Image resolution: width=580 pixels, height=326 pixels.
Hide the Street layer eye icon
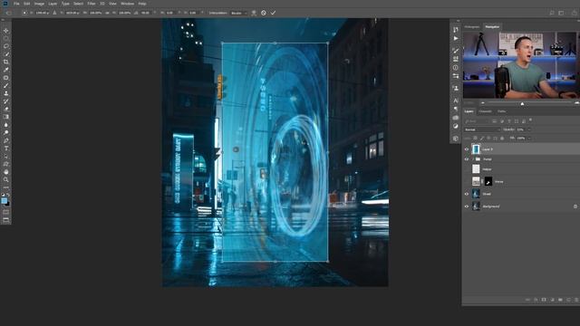click(x=467, y=194)
